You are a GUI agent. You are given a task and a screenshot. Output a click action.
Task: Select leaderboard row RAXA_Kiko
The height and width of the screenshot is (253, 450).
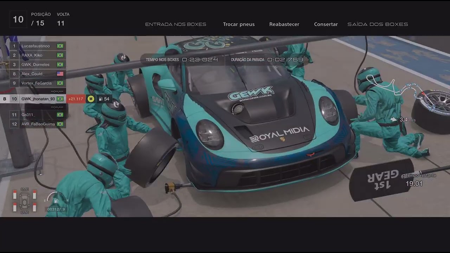pos(38,55)
